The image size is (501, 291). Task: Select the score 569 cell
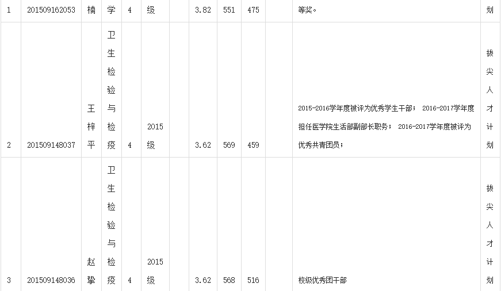pyautogui.click(x=229, y=145)
